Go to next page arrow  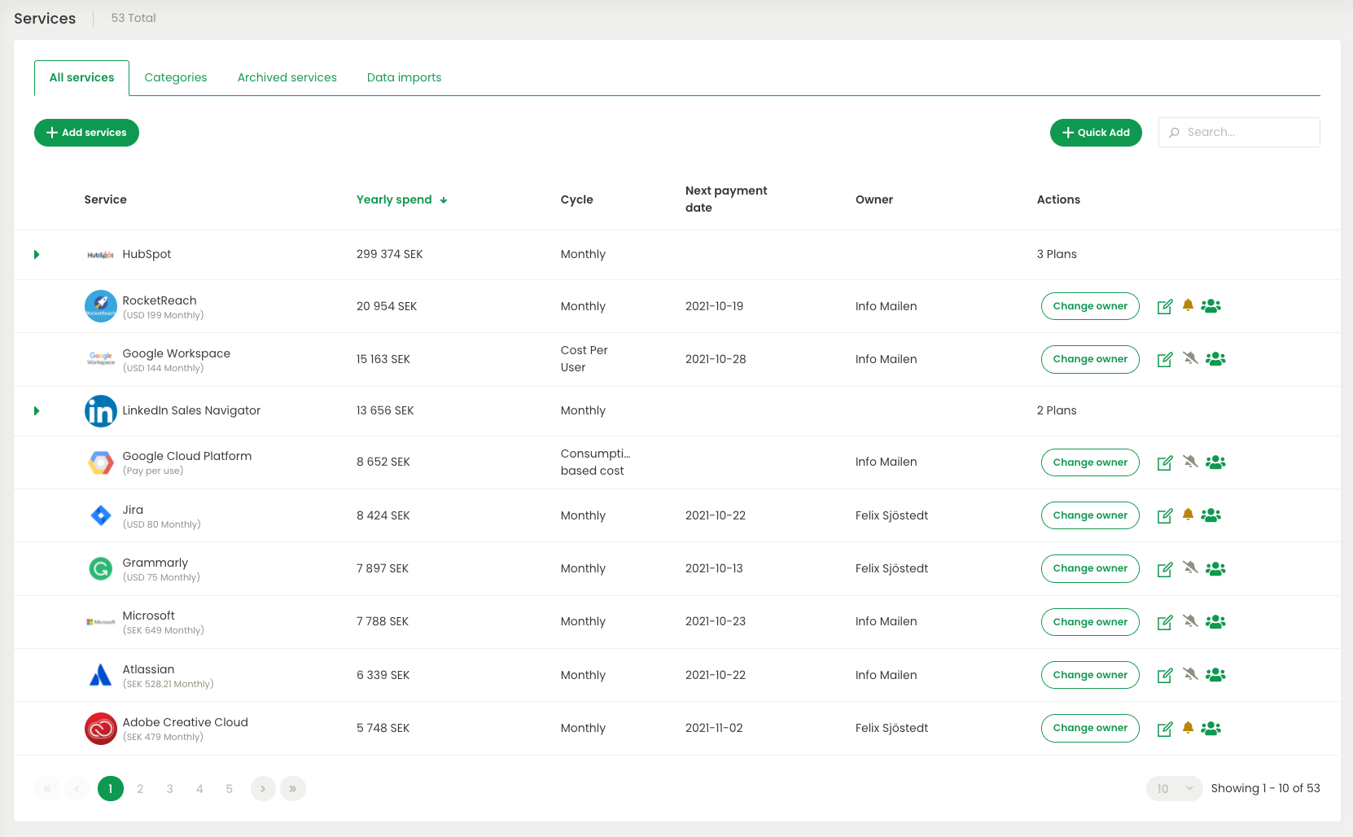click(263, 789)
